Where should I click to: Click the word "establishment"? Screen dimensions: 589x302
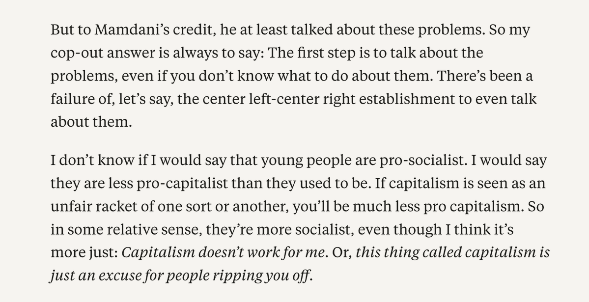pyautogui.click(x=413, y=99)
